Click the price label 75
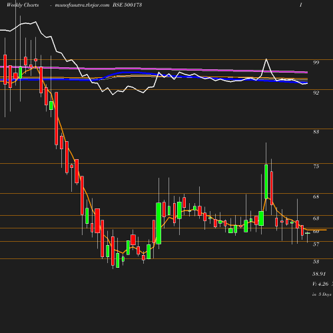This screenshot has width=333, height=333. (x=316, y=166)
